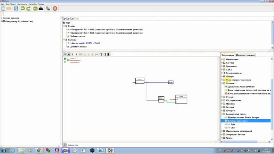This screenshot has width=274, height=154.
Task: Select the SD карта category
Action: point(230,111)
